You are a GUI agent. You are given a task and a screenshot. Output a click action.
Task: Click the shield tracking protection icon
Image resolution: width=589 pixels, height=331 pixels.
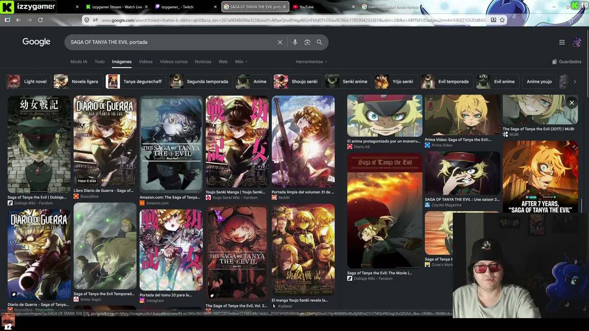tap(87, 20)
